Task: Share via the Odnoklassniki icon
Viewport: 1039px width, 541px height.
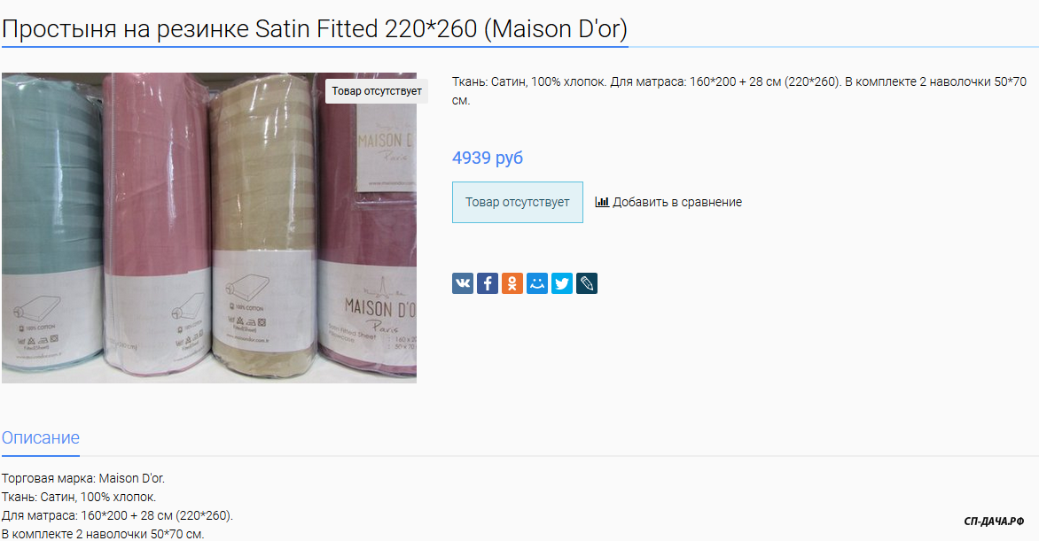Action: pos(512,283)
